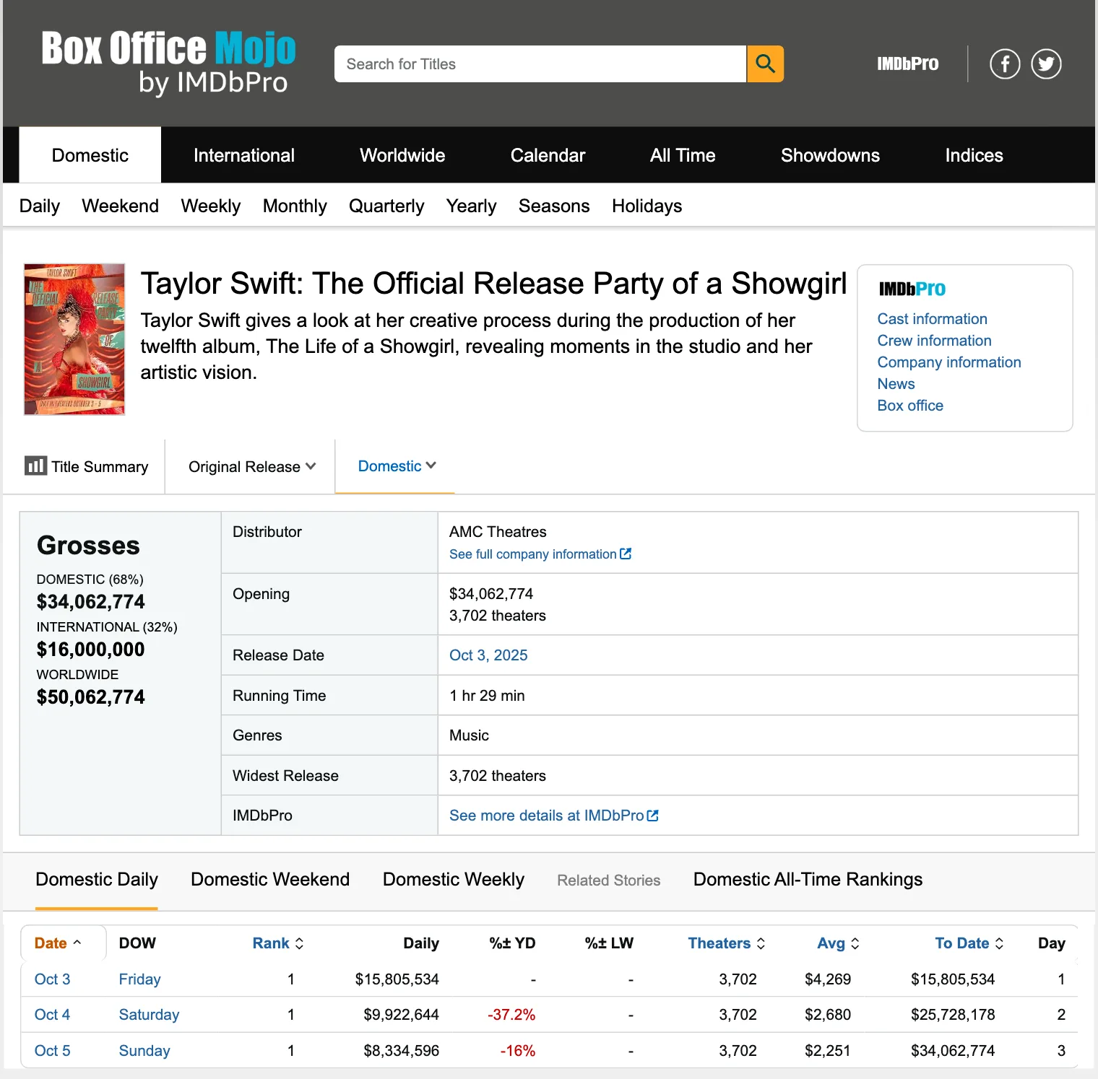Click the orange search magnifier button
Screen dimensions: 1098x1079
[x=765, y=64]
